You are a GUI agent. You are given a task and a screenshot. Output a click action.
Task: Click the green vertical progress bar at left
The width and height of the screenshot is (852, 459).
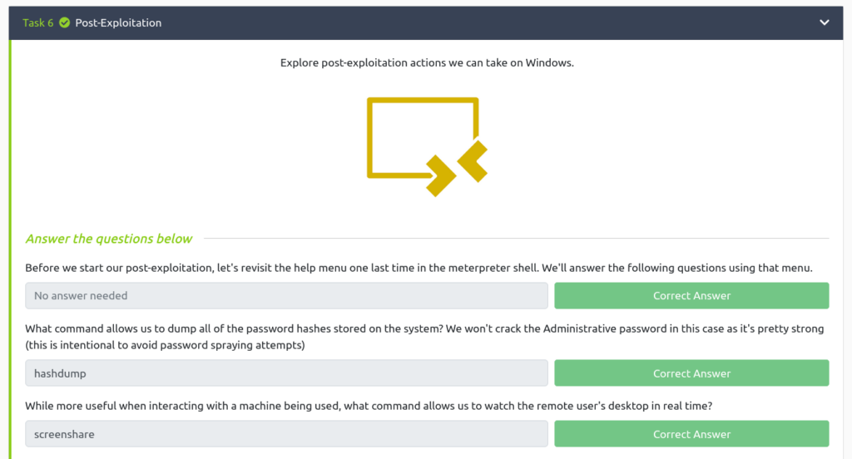pyautogui.click(x=10, y=249)
